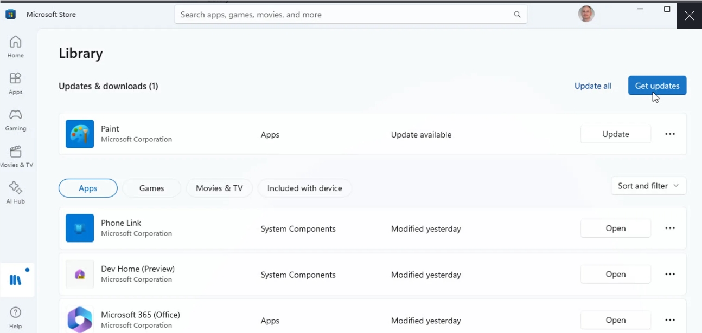Open Movies & TV in sidebar

[15, 156]
